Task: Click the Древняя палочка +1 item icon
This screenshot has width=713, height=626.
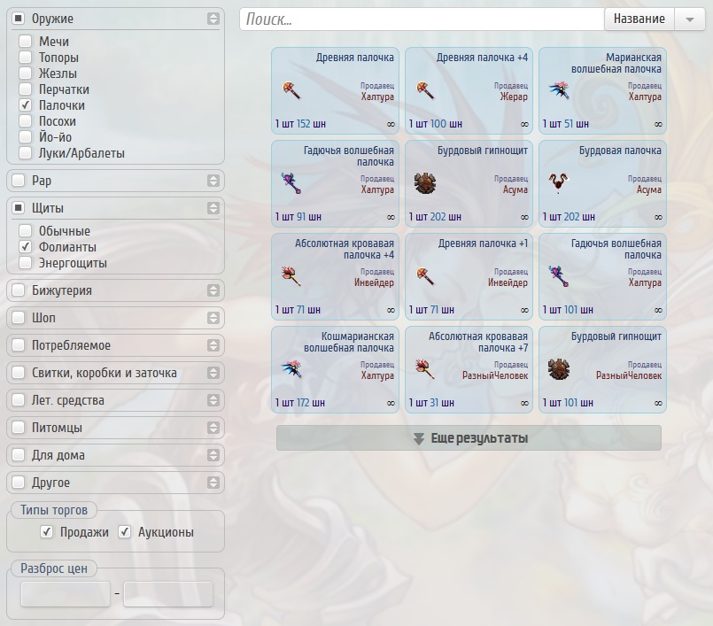Action: (424, 276)
